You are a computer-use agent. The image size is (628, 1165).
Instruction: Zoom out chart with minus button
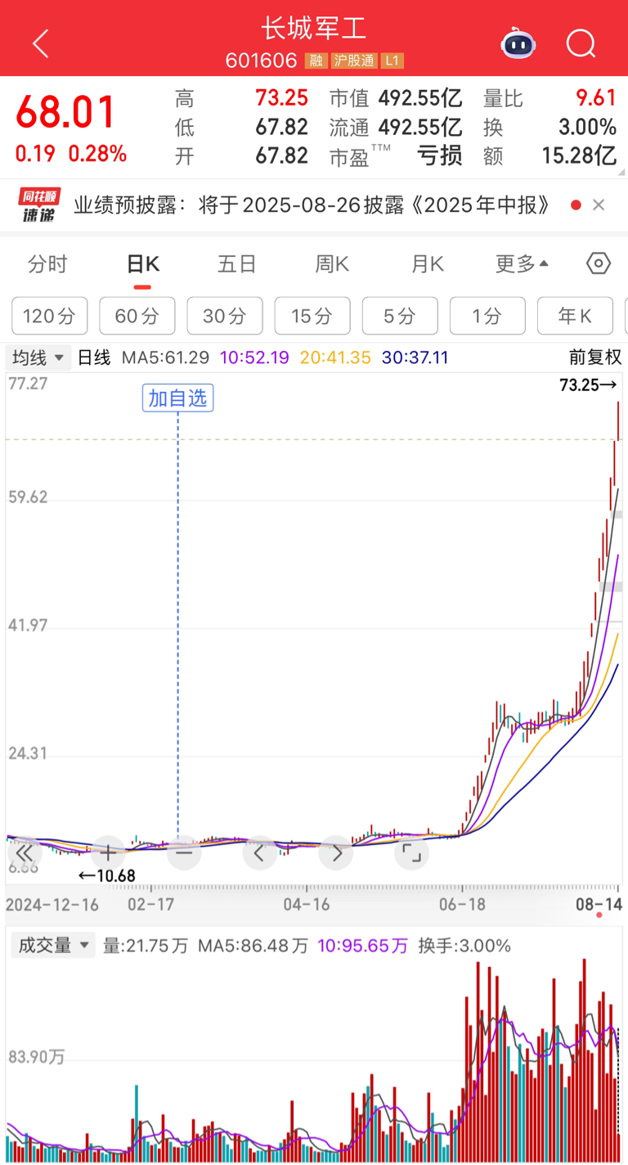coord(184,853)
